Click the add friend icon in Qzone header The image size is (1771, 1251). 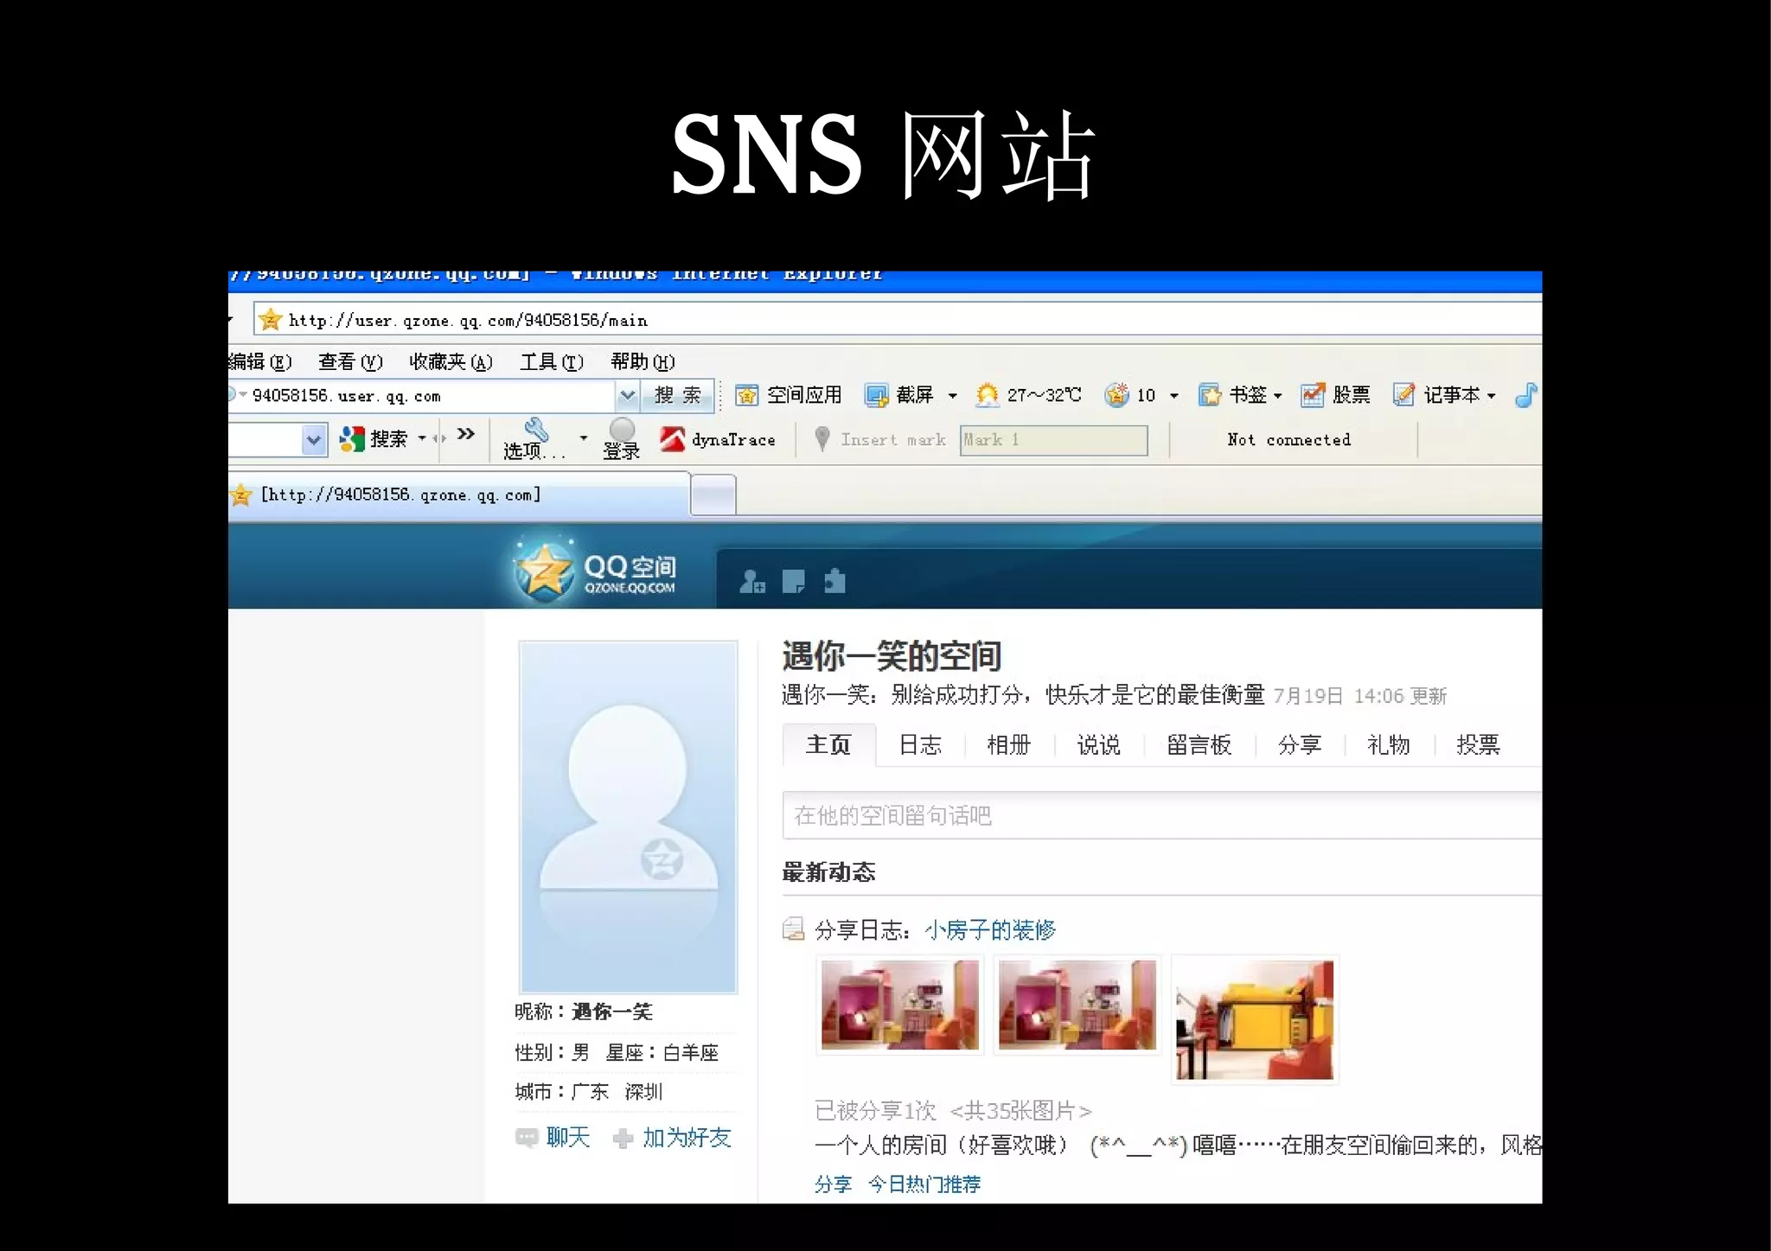click(751, 581)
